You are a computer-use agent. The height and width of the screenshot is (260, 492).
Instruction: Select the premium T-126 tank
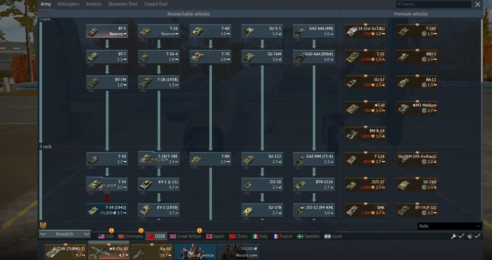(366, 159)
